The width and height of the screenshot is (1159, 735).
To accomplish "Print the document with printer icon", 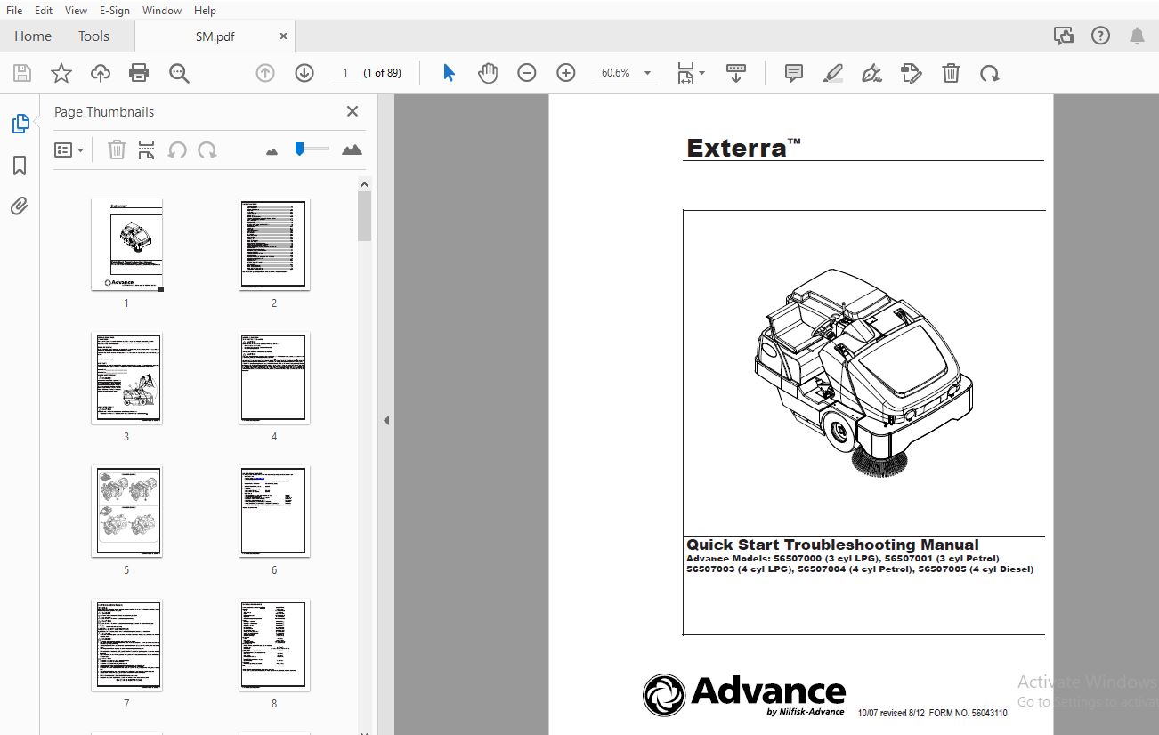I will point(139,73).
